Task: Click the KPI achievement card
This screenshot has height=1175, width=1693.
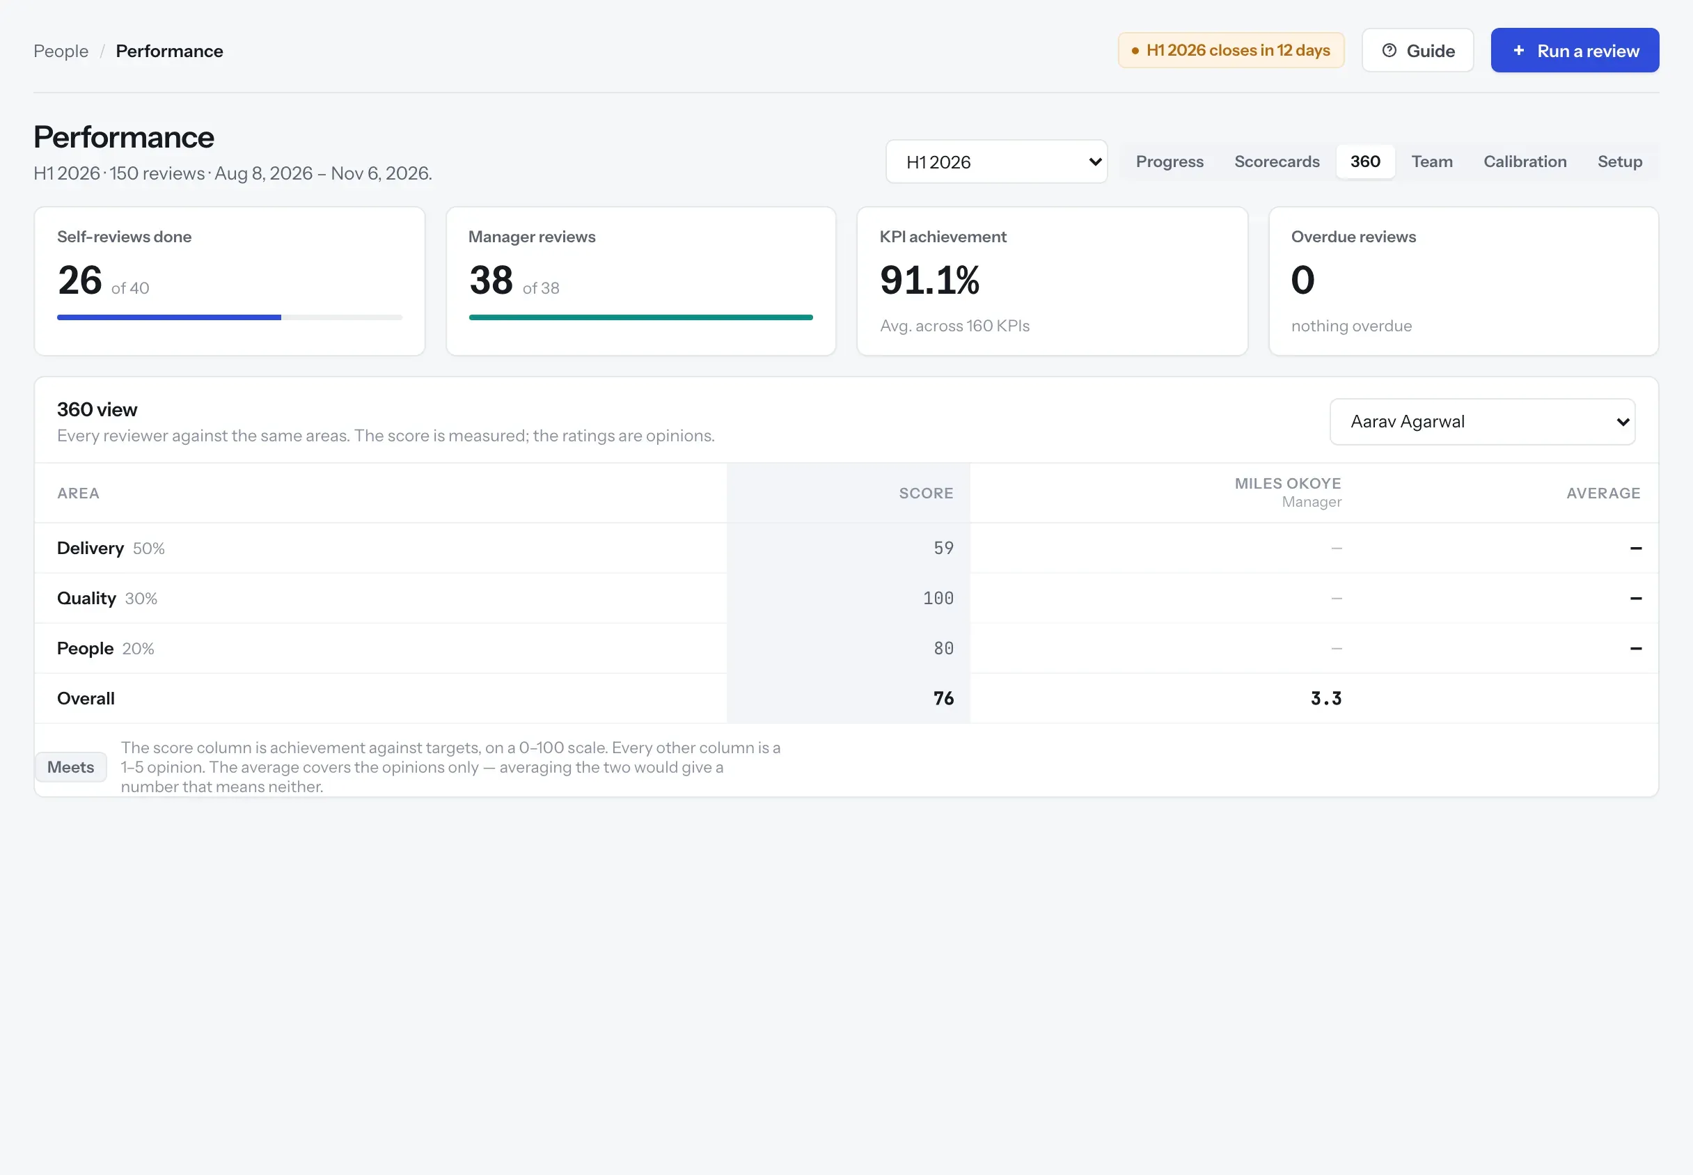Action: point(1052,281)
